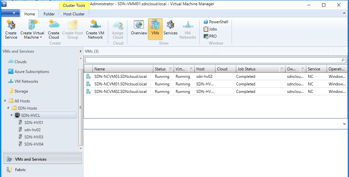Collapse the All Hosts tree node
This screenshot has height=177, width=349.
point(5,101)
